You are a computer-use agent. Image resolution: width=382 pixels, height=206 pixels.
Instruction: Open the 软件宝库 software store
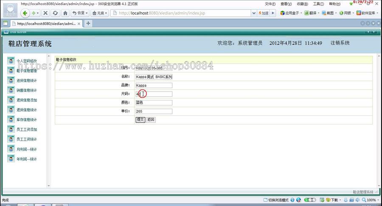click(366, 13)
